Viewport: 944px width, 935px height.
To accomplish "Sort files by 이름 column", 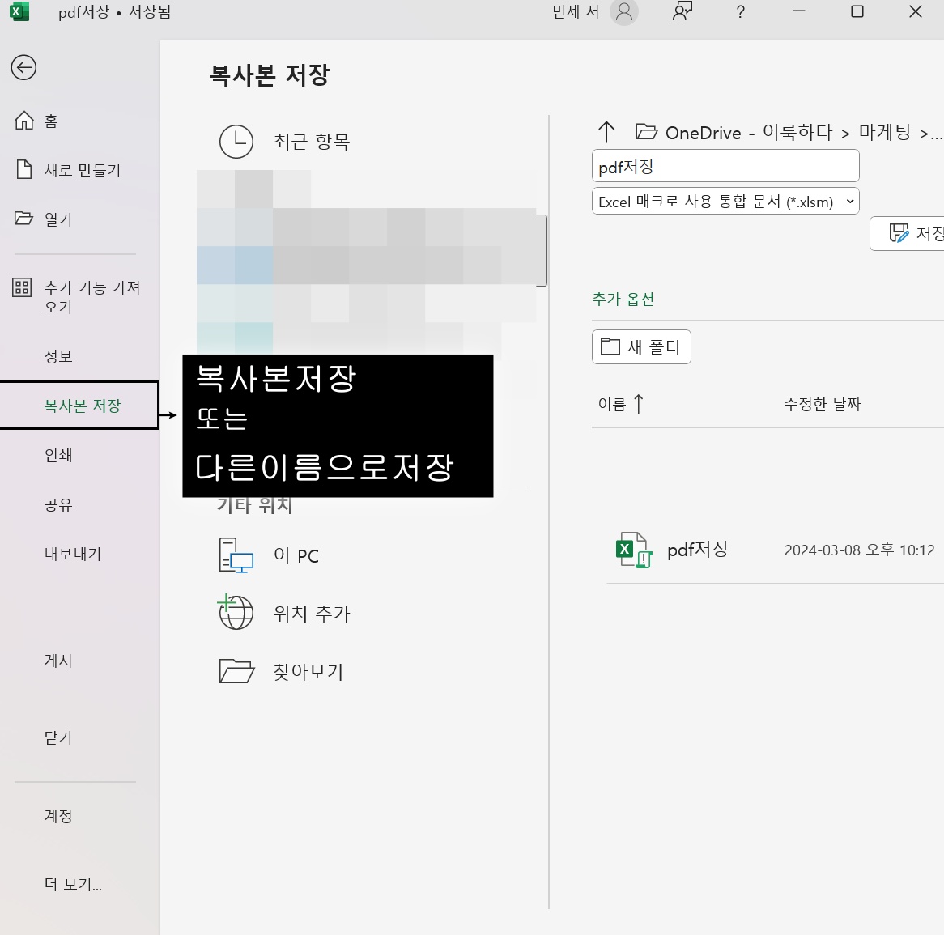I will 620,404.
